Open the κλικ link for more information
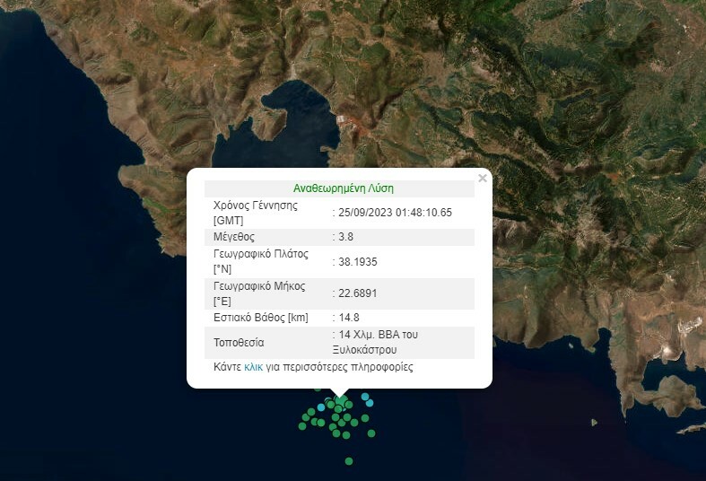Screen dimensions: 706x481 pos(254,367)
